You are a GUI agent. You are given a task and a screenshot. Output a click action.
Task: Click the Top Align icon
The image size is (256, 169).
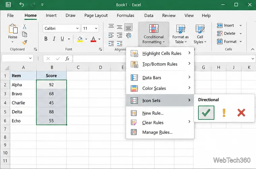(x=111, y=26)
